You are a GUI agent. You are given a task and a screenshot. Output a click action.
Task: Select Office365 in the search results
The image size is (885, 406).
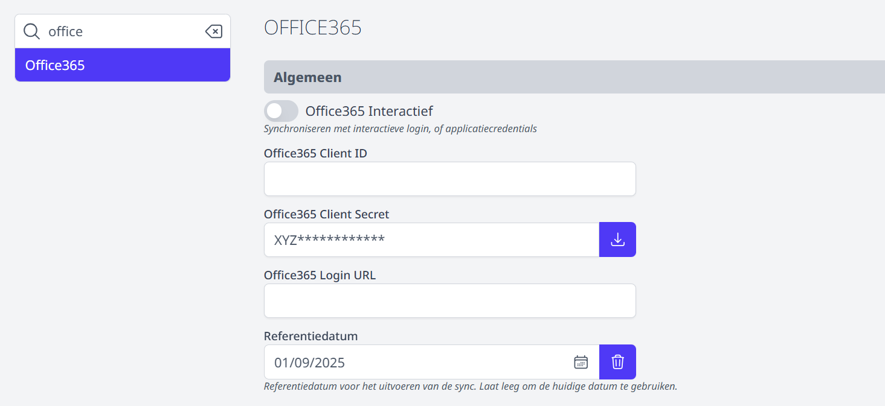point(123,65)
